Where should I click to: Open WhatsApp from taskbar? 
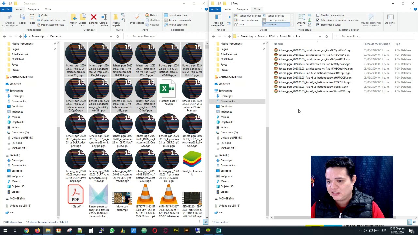tap(112, 231)
